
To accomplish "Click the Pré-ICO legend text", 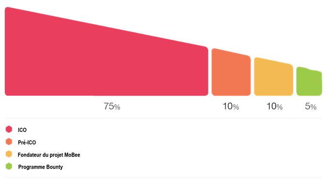I will [x=27, y=142].
